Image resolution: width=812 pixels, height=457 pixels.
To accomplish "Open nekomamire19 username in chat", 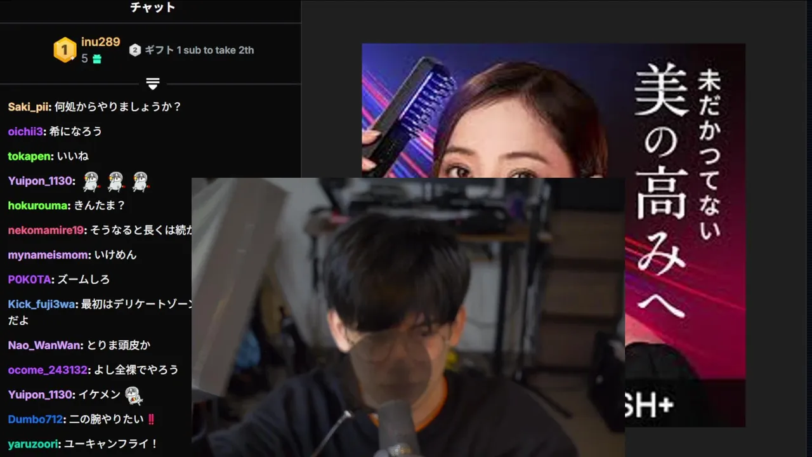I will click(46, 230).
